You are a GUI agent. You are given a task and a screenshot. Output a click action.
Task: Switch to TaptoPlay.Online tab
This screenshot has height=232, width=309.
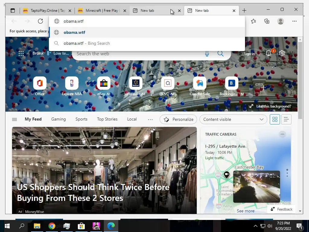(47, 11)
